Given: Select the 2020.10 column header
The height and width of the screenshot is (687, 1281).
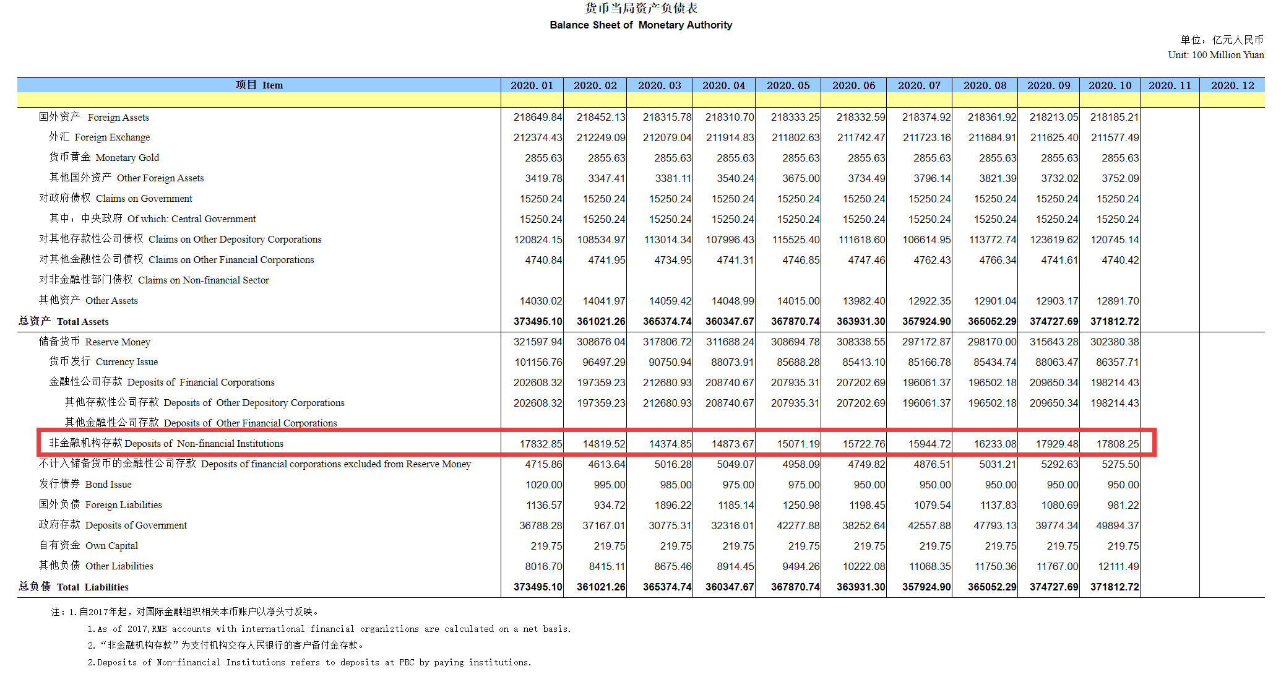Looking at the screenshot, I should pyautogui.click(x=1110, y=85).
